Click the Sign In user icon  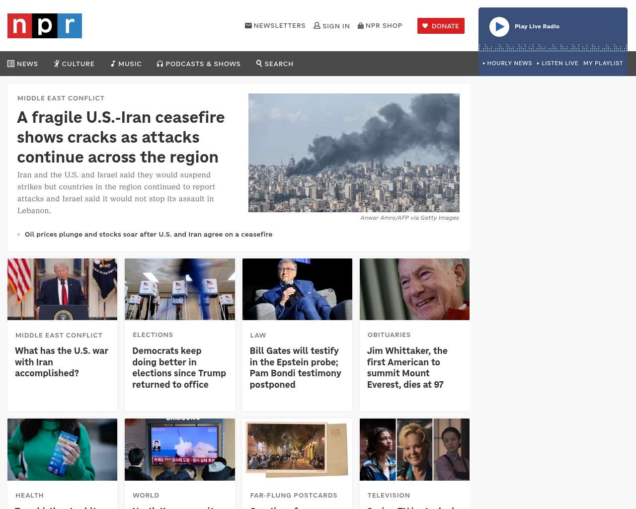(317, 25)
